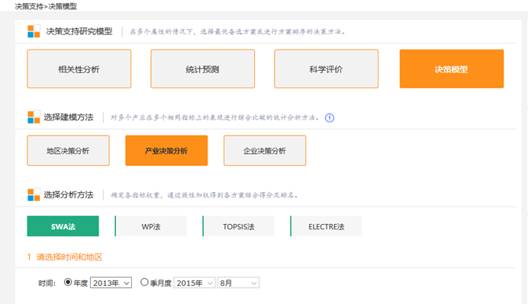Open the 2015年 year dropdown

click(195, 283)
